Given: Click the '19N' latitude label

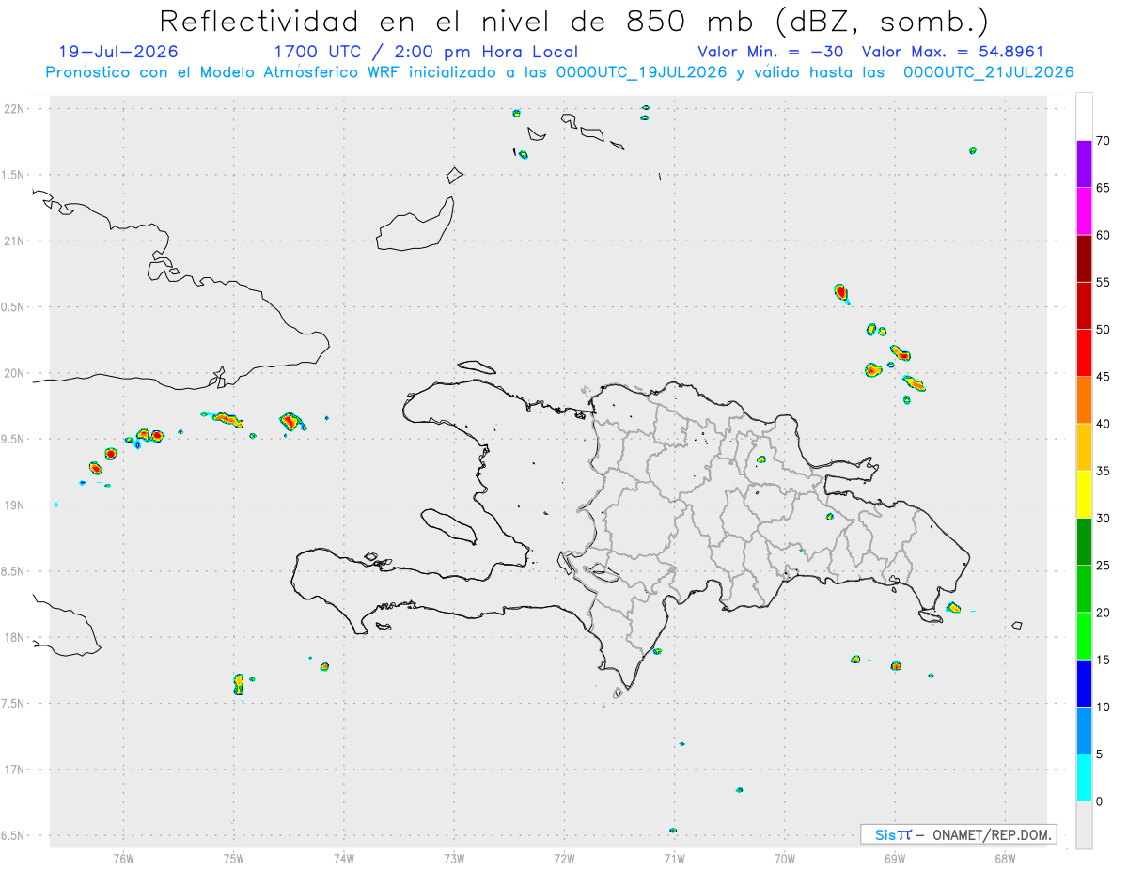Looking at the screenshot, I should click(x=15, y=505).
